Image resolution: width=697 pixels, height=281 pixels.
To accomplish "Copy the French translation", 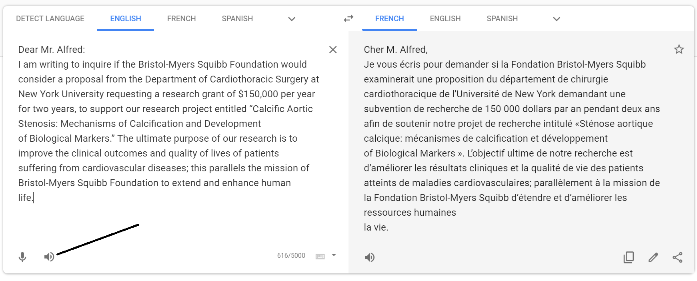I will click(629, 257).
